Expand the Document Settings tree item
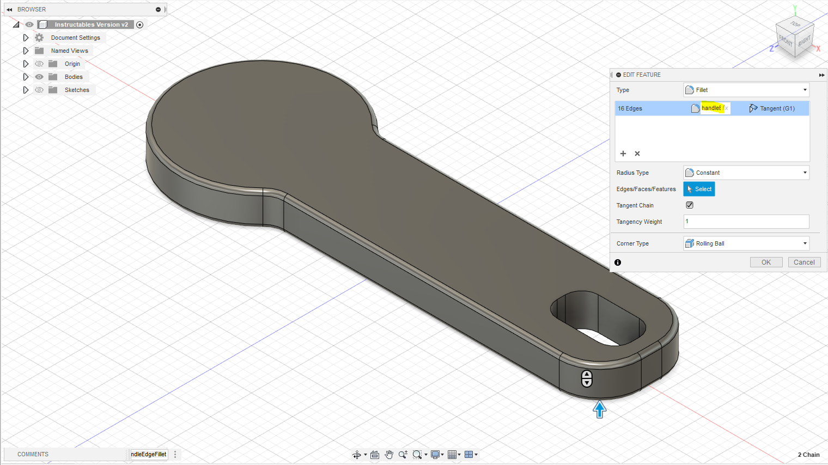828x465 pixels. coord(26,37)
